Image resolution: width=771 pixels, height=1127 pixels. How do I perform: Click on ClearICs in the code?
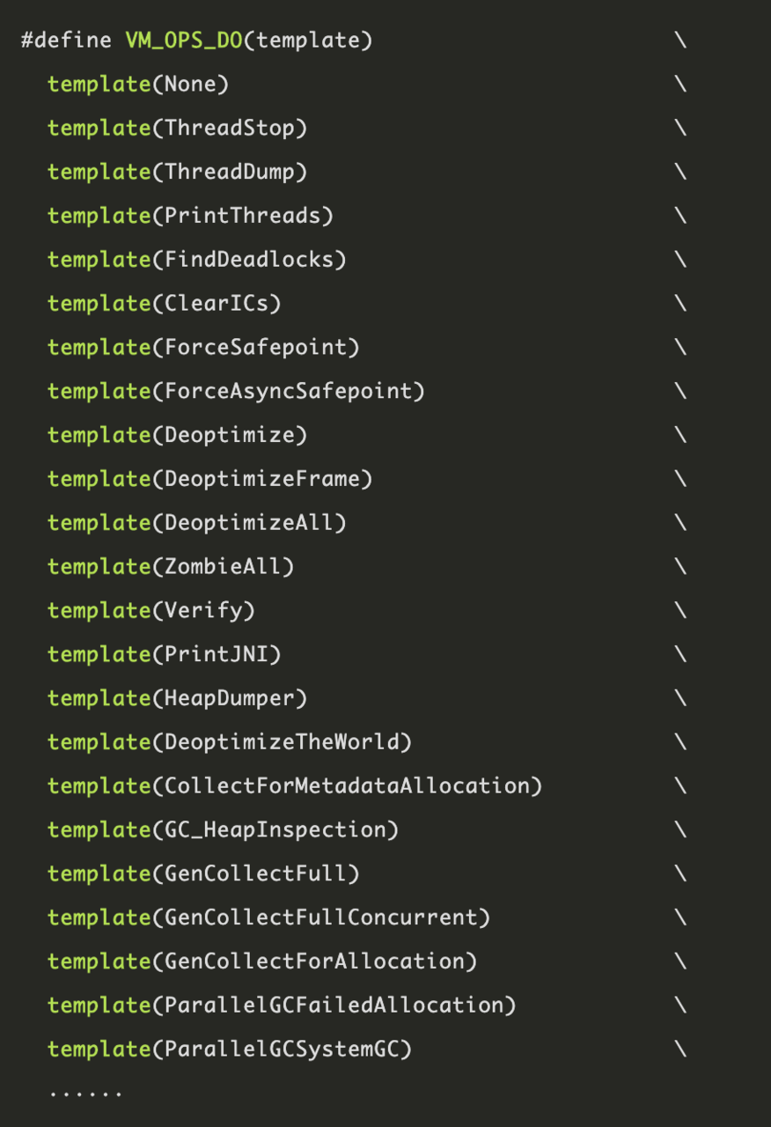coord(216,304)
